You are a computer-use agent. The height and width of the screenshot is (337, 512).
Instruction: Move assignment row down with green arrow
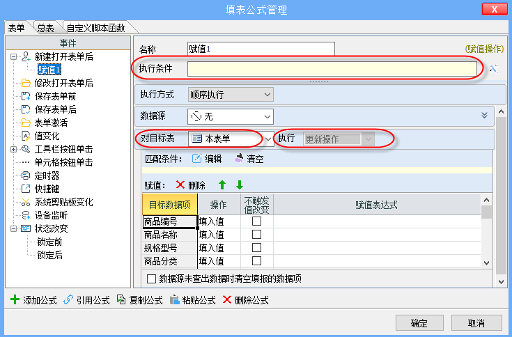240,185
